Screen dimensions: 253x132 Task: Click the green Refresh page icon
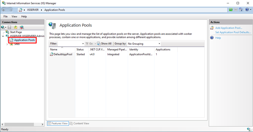[231, 10]
